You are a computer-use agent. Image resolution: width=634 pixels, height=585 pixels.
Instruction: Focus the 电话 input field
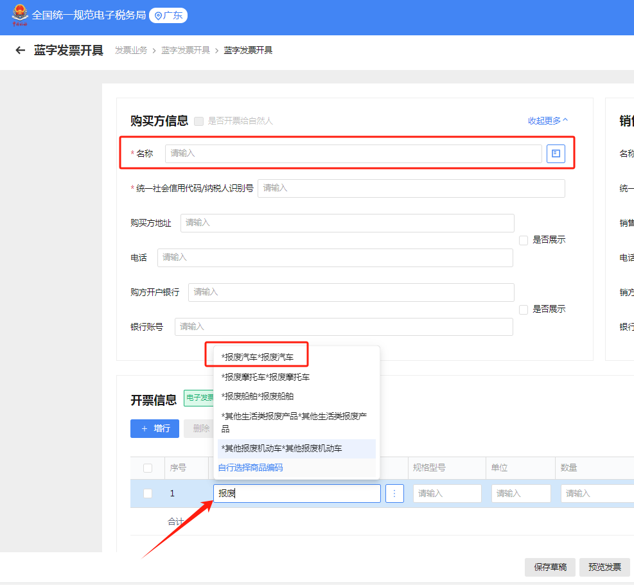click(x=335, y=258)
